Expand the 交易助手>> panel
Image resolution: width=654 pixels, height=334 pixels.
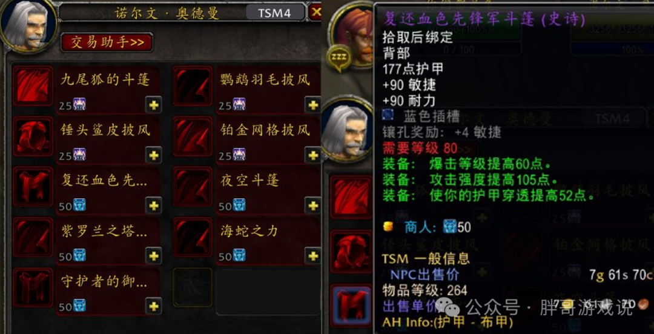pos(107,42)
